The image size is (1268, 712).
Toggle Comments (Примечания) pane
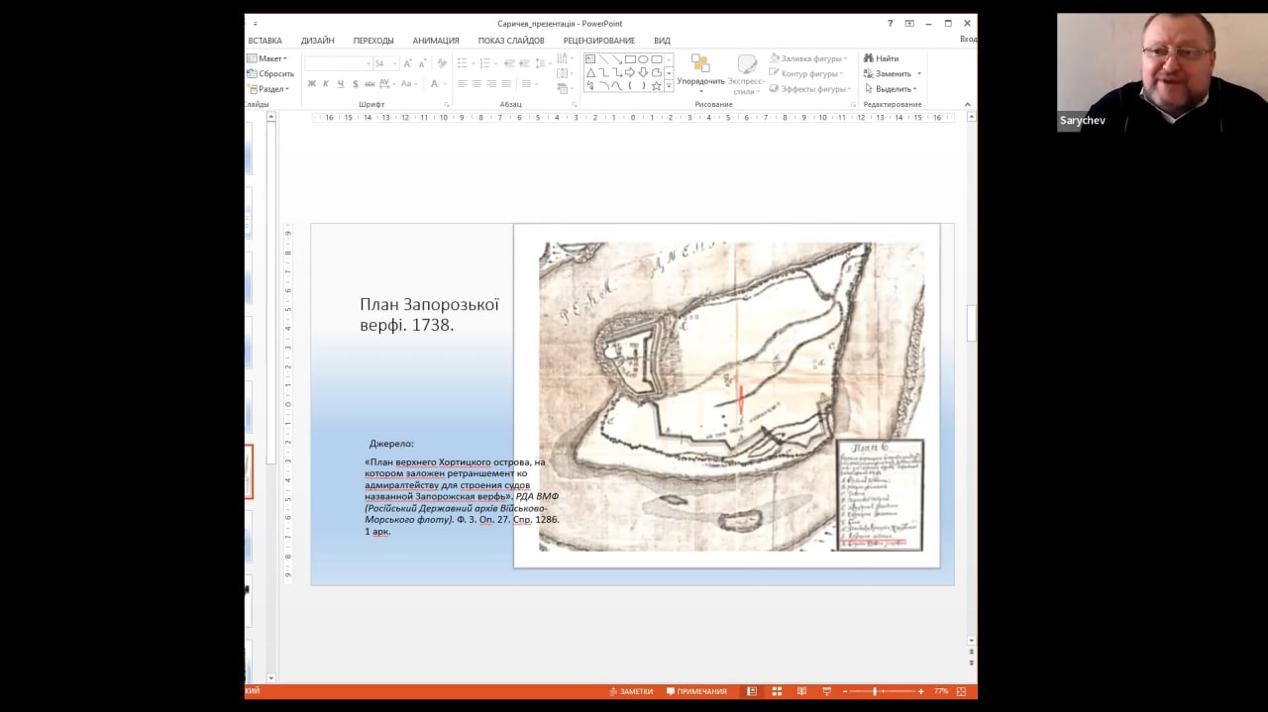click(696, 691)
